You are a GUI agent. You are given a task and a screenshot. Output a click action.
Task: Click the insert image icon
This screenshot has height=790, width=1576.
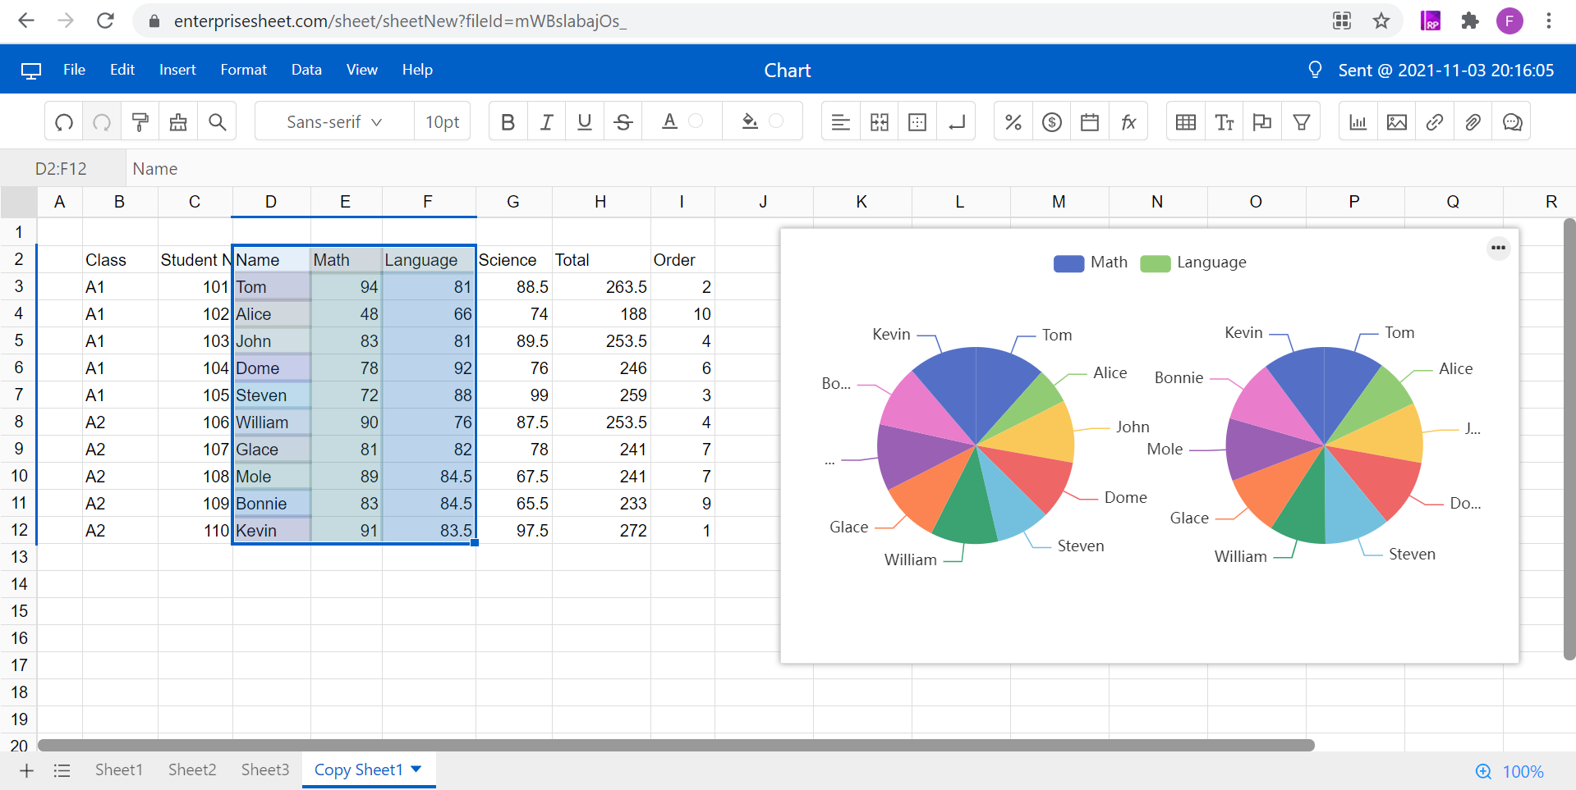1396,122
